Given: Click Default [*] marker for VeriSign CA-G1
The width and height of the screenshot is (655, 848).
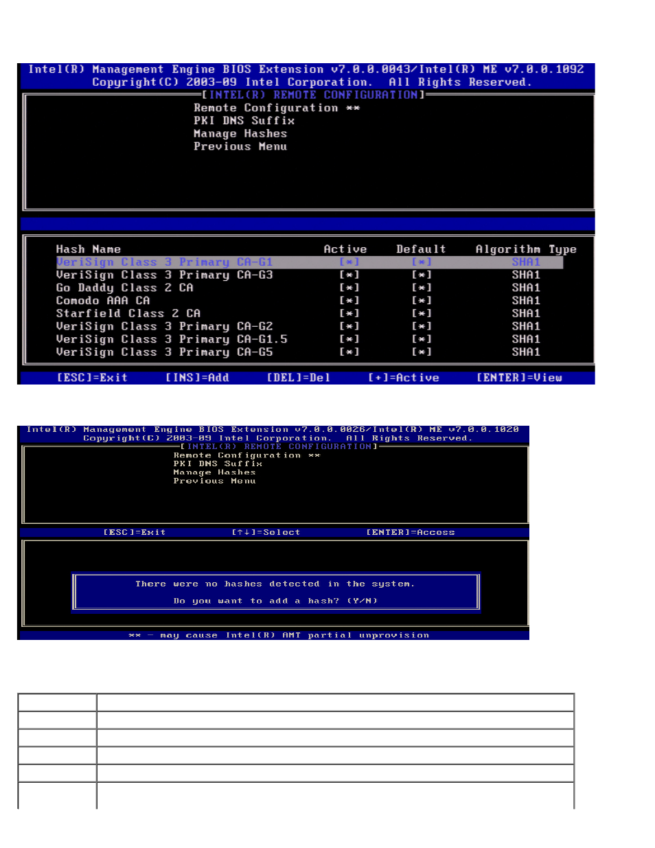Looking at the screenshot, I should pyautogui.click(x=422, y=262).
